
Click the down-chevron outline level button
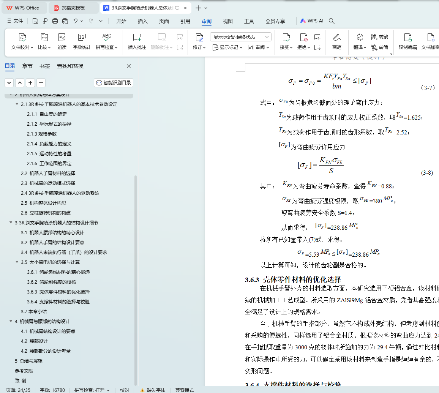coord(9,83)
